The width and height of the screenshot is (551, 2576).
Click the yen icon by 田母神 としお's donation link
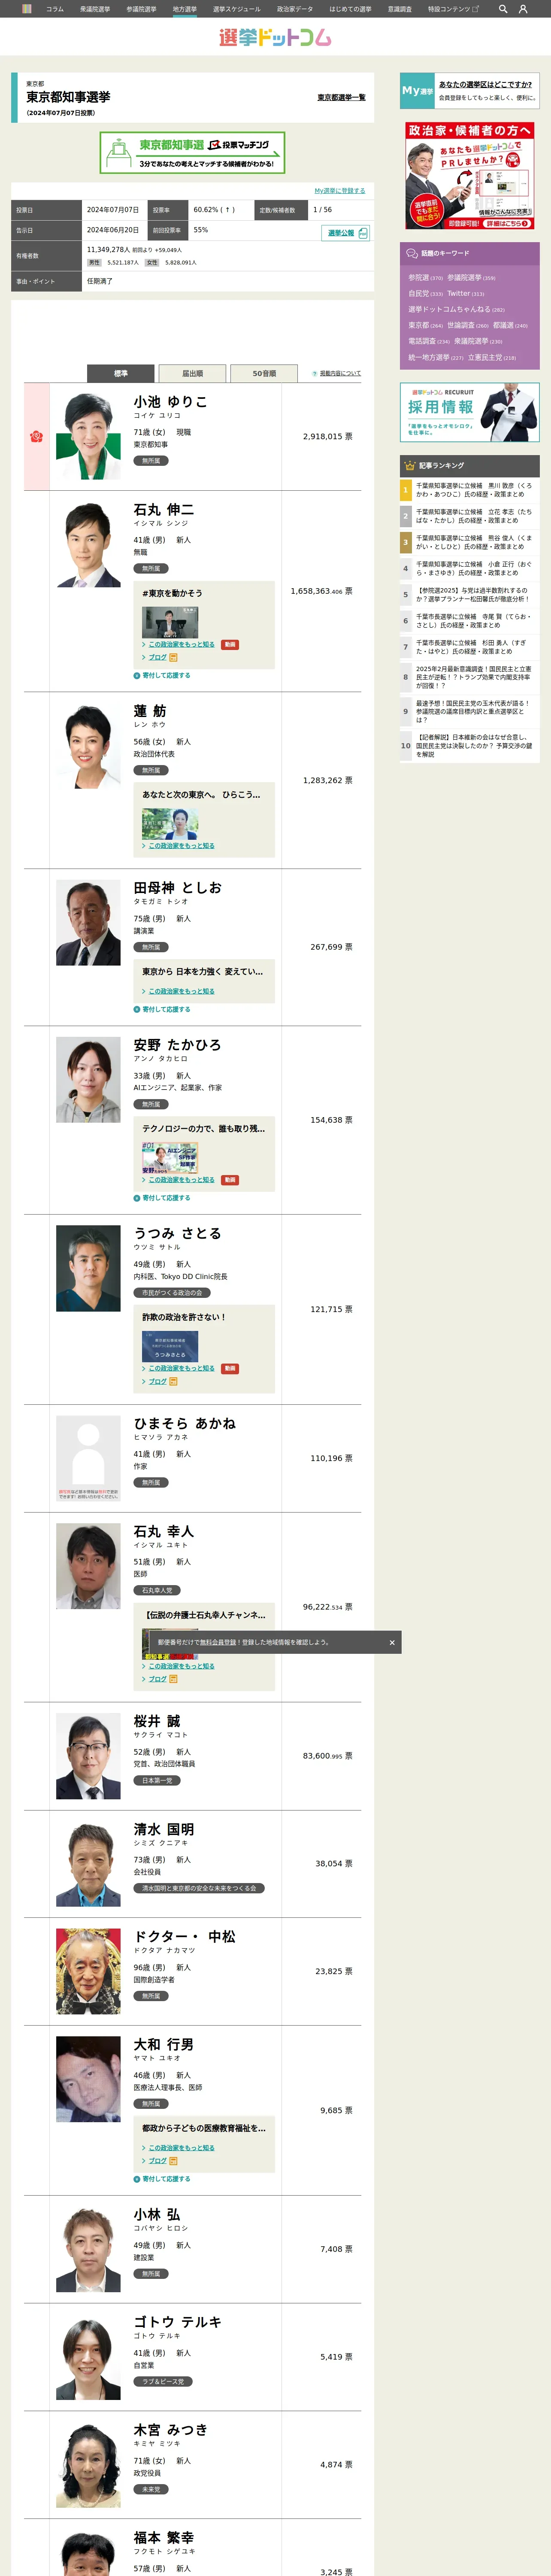pyautogui.click(x=137, y=1009)
